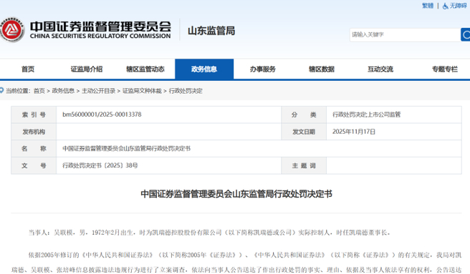470x274 pixels.
Task: Open the 证监局介绍 navigation tab
Action: tap(87, 69)
